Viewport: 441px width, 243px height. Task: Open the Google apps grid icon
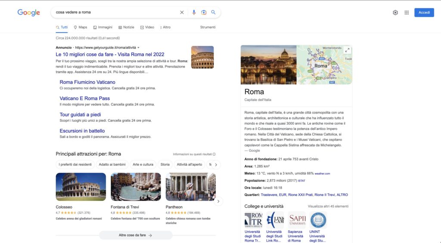pyautogui.click(x=407, y=12)
